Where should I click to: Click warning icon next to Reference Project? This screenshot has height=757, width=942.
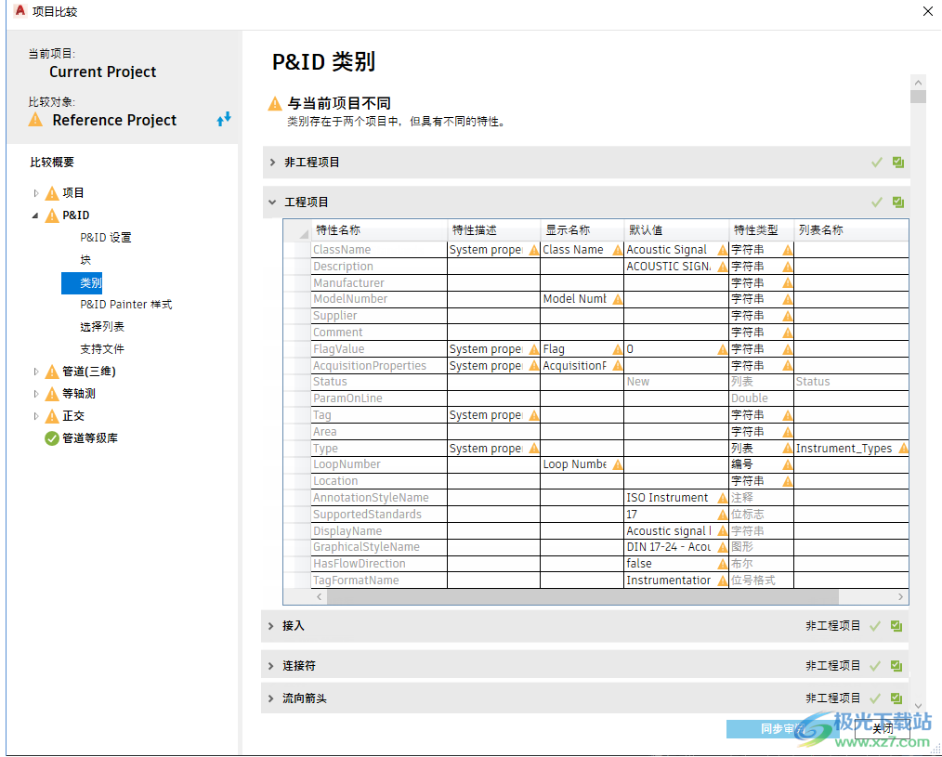(x=35, y=120)
